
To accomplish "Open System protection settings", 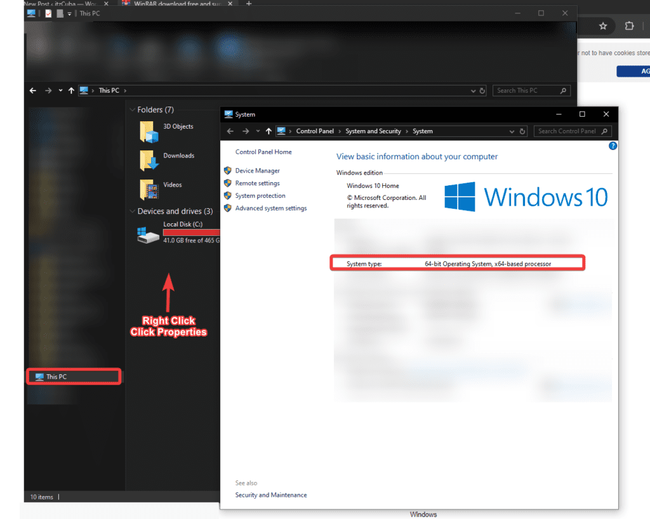I will [x=260, y=196].
